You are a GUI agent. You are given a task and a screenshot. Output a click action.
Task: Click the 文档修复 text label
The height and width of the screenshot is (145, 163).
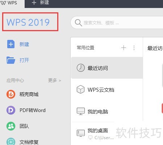tap(29, 142)
